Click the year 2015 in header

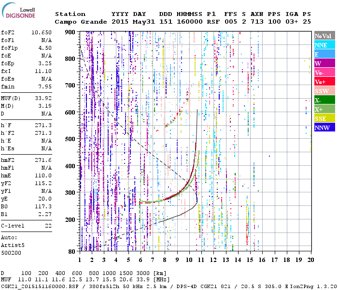[x=120, y=22]
